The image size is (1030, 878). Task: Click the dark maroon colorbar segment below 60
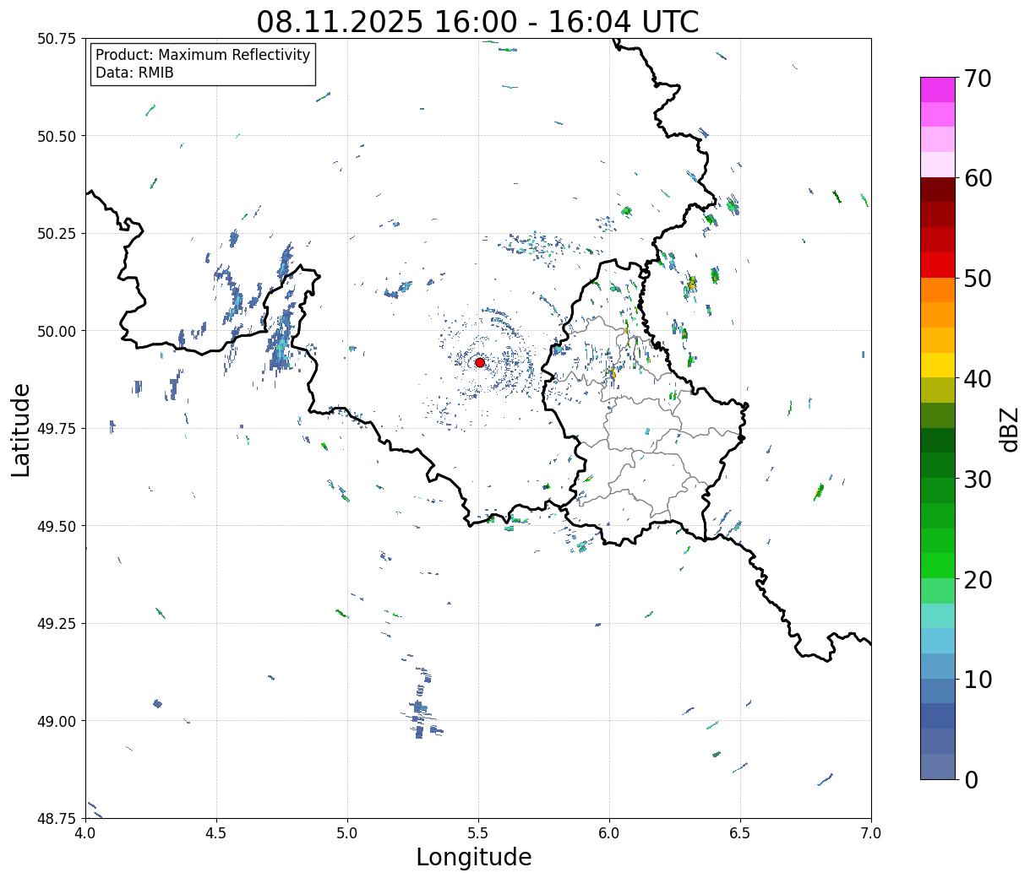click(938, 190)
